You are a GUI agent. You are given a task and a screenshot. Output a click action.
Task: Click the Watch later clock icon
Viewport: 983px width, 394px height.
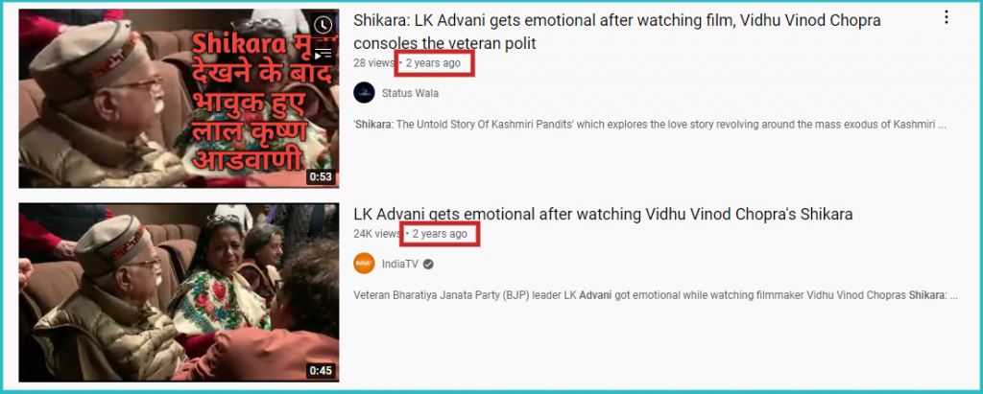(x=323, y=24)
